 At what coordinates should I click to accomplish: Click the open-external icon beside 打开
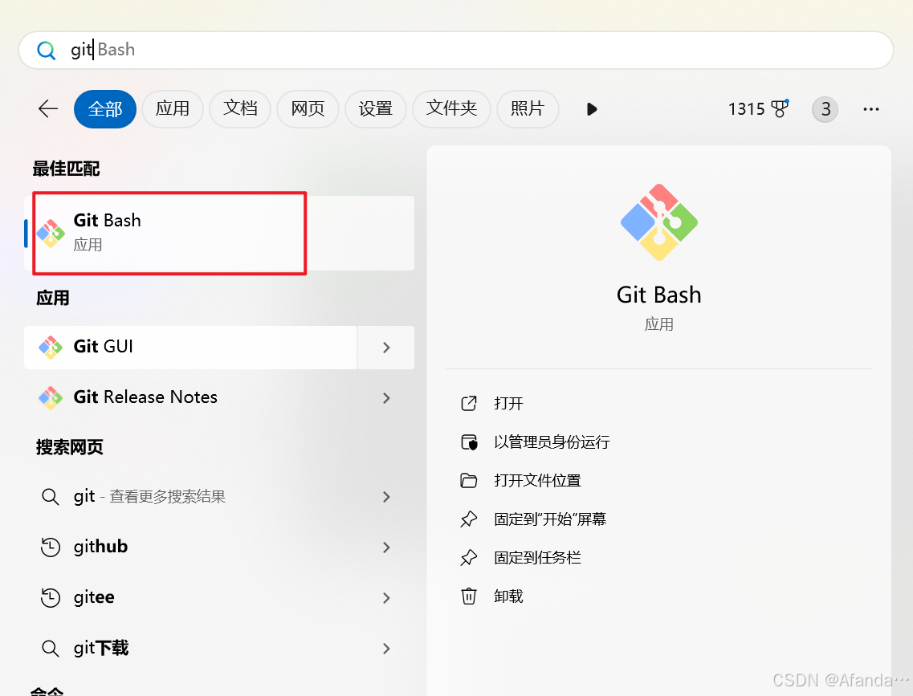469,403
